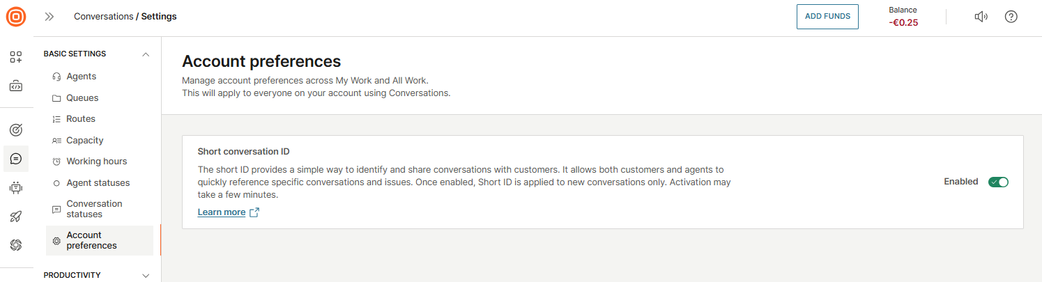Expand the Productivity section
The image size is (1042, 282).
(x=146, y=276)
